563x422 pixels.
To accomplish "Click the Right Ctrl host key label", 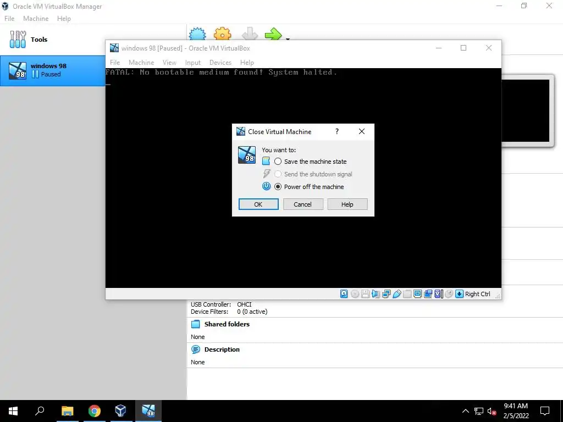I will [478, 294].
